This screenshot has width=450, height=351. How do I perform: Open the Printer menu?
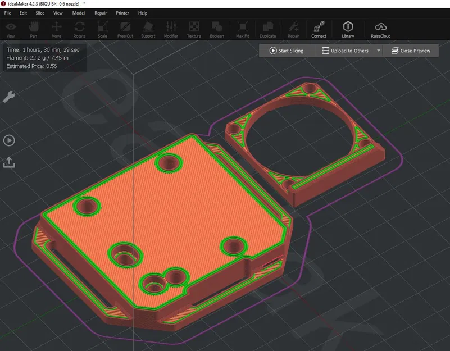click(x=122, y=13)
